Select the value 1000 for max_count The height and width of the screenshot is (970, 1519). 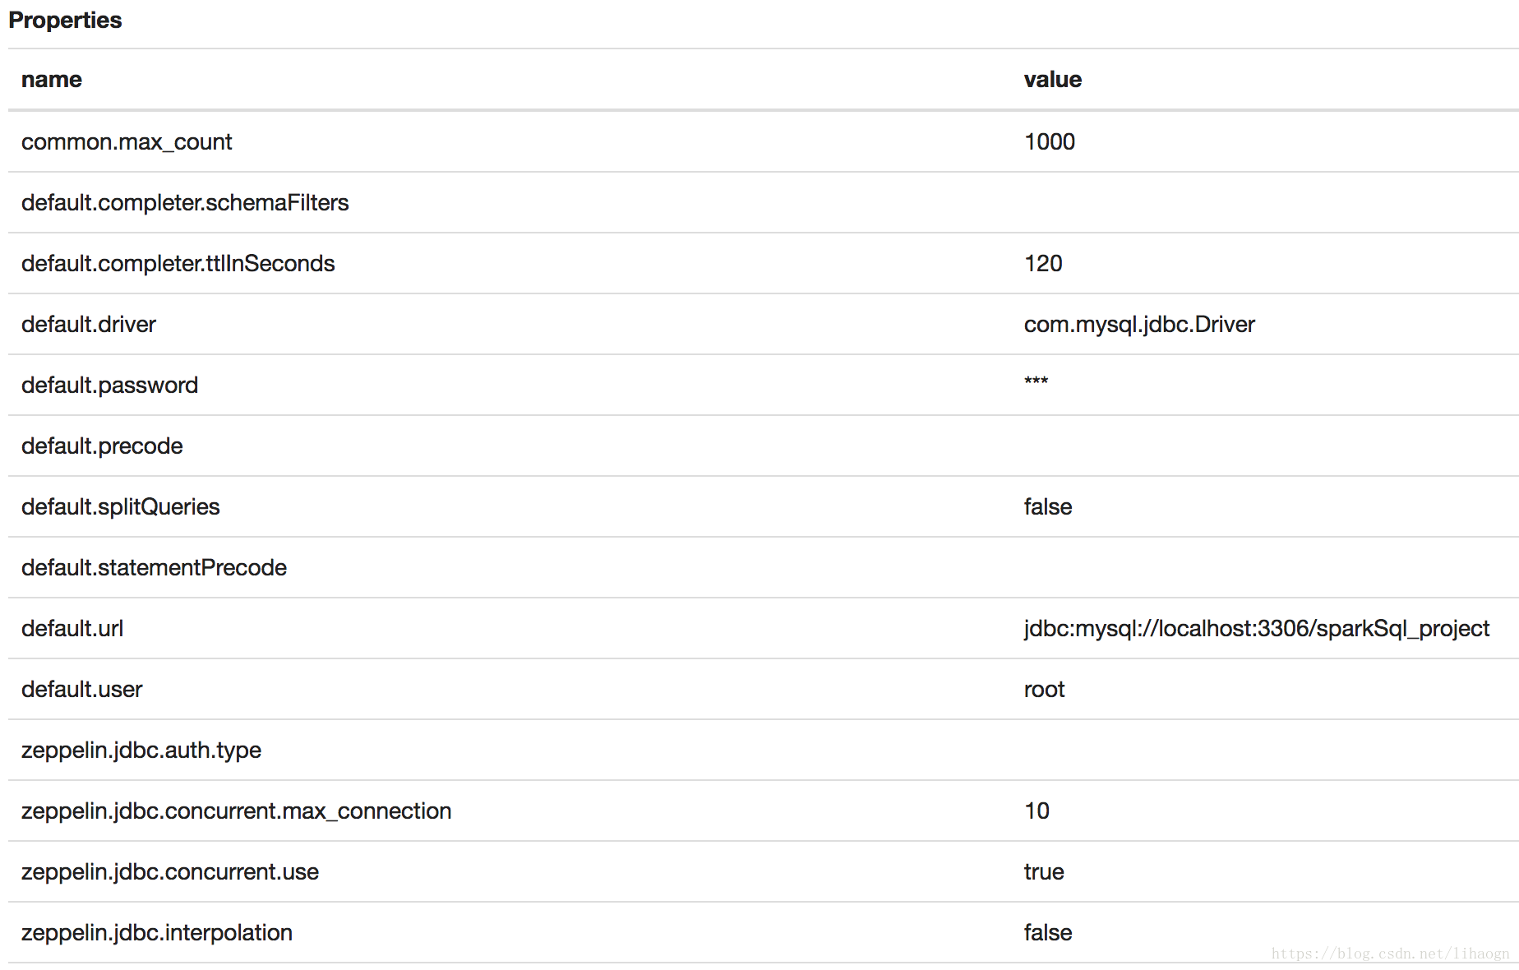[1050, 142]
